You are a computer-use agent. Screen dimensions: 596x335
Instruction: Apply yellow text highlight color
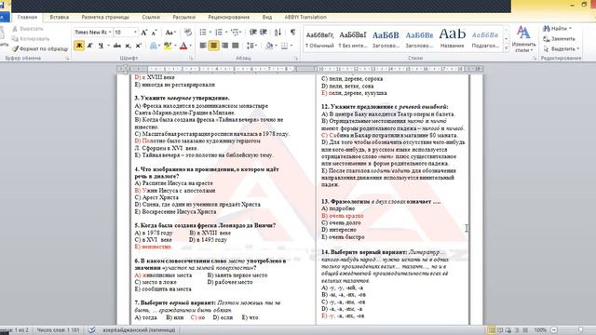168,46
